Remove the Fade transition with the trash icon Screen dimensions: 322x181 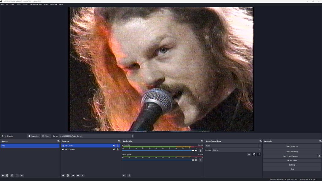pyautogui.click(x=254, y=154)
